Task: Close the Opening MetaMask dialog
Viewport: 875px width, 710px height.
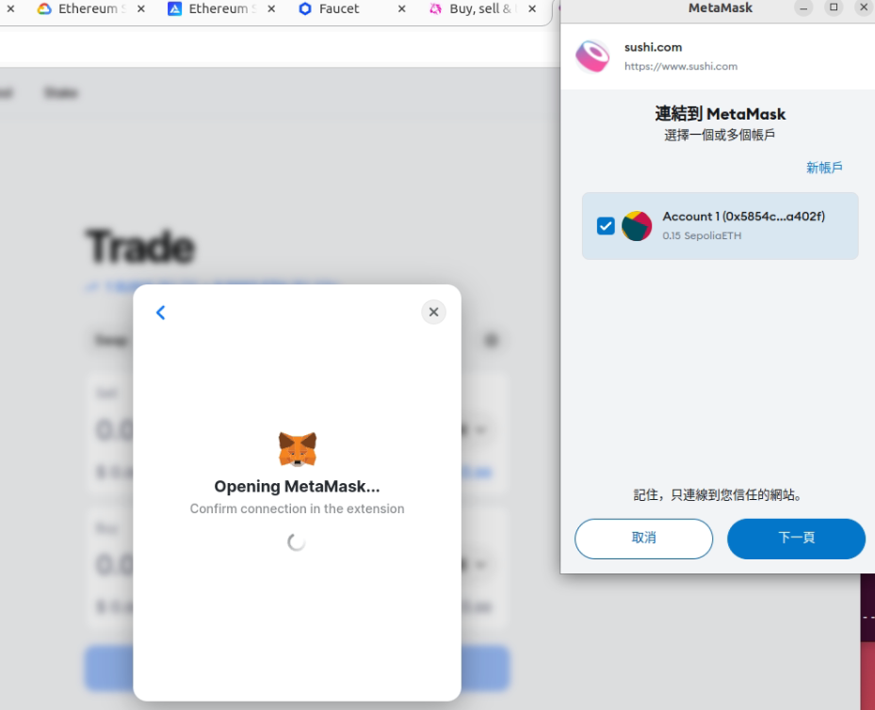Action: (x=433, y=312)
